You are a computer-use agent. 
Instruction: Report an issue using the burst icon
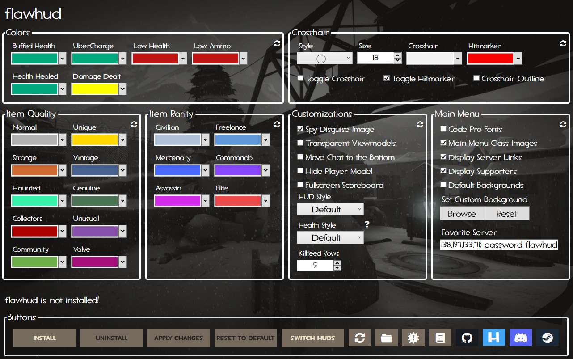[x=413, y=338]
